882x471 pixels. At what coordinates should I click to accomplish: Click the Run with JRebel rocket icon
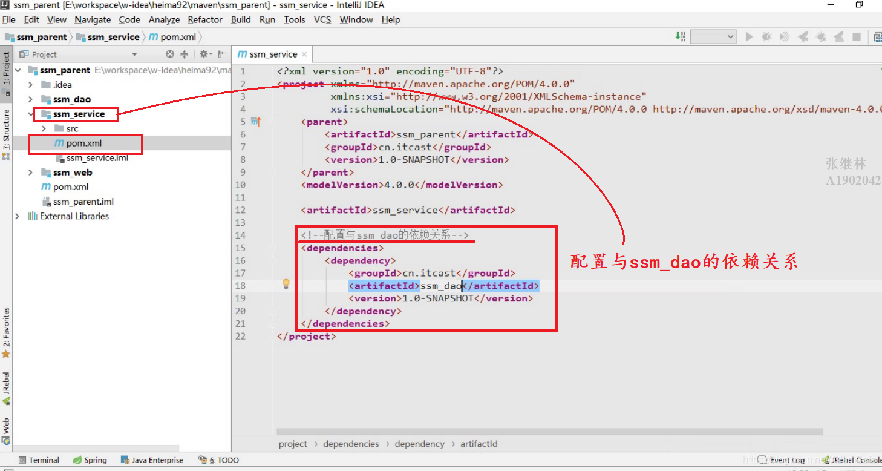pos(803,37)
